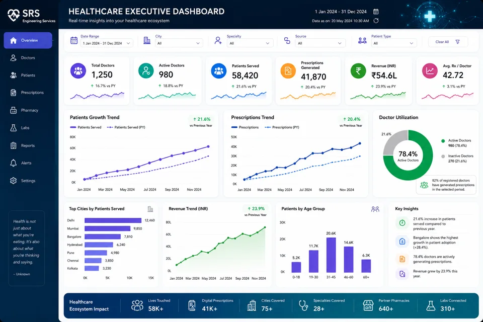Click the Specialty person-plus icon
The width and height of the screenshot is (483, 322).
pos(218,40)
